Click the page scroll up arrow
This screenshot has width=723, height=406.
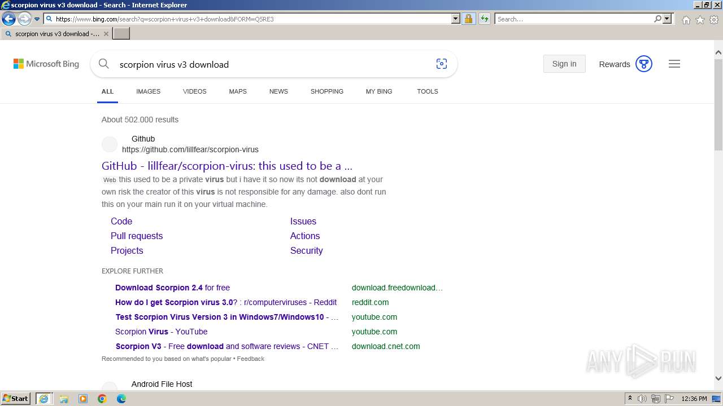[718, 53]
